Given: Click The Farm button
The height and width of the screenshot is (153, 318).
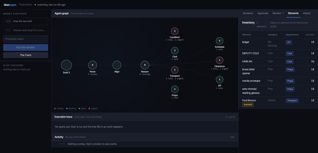Looking at the screenshot, I should pos(26,55).
